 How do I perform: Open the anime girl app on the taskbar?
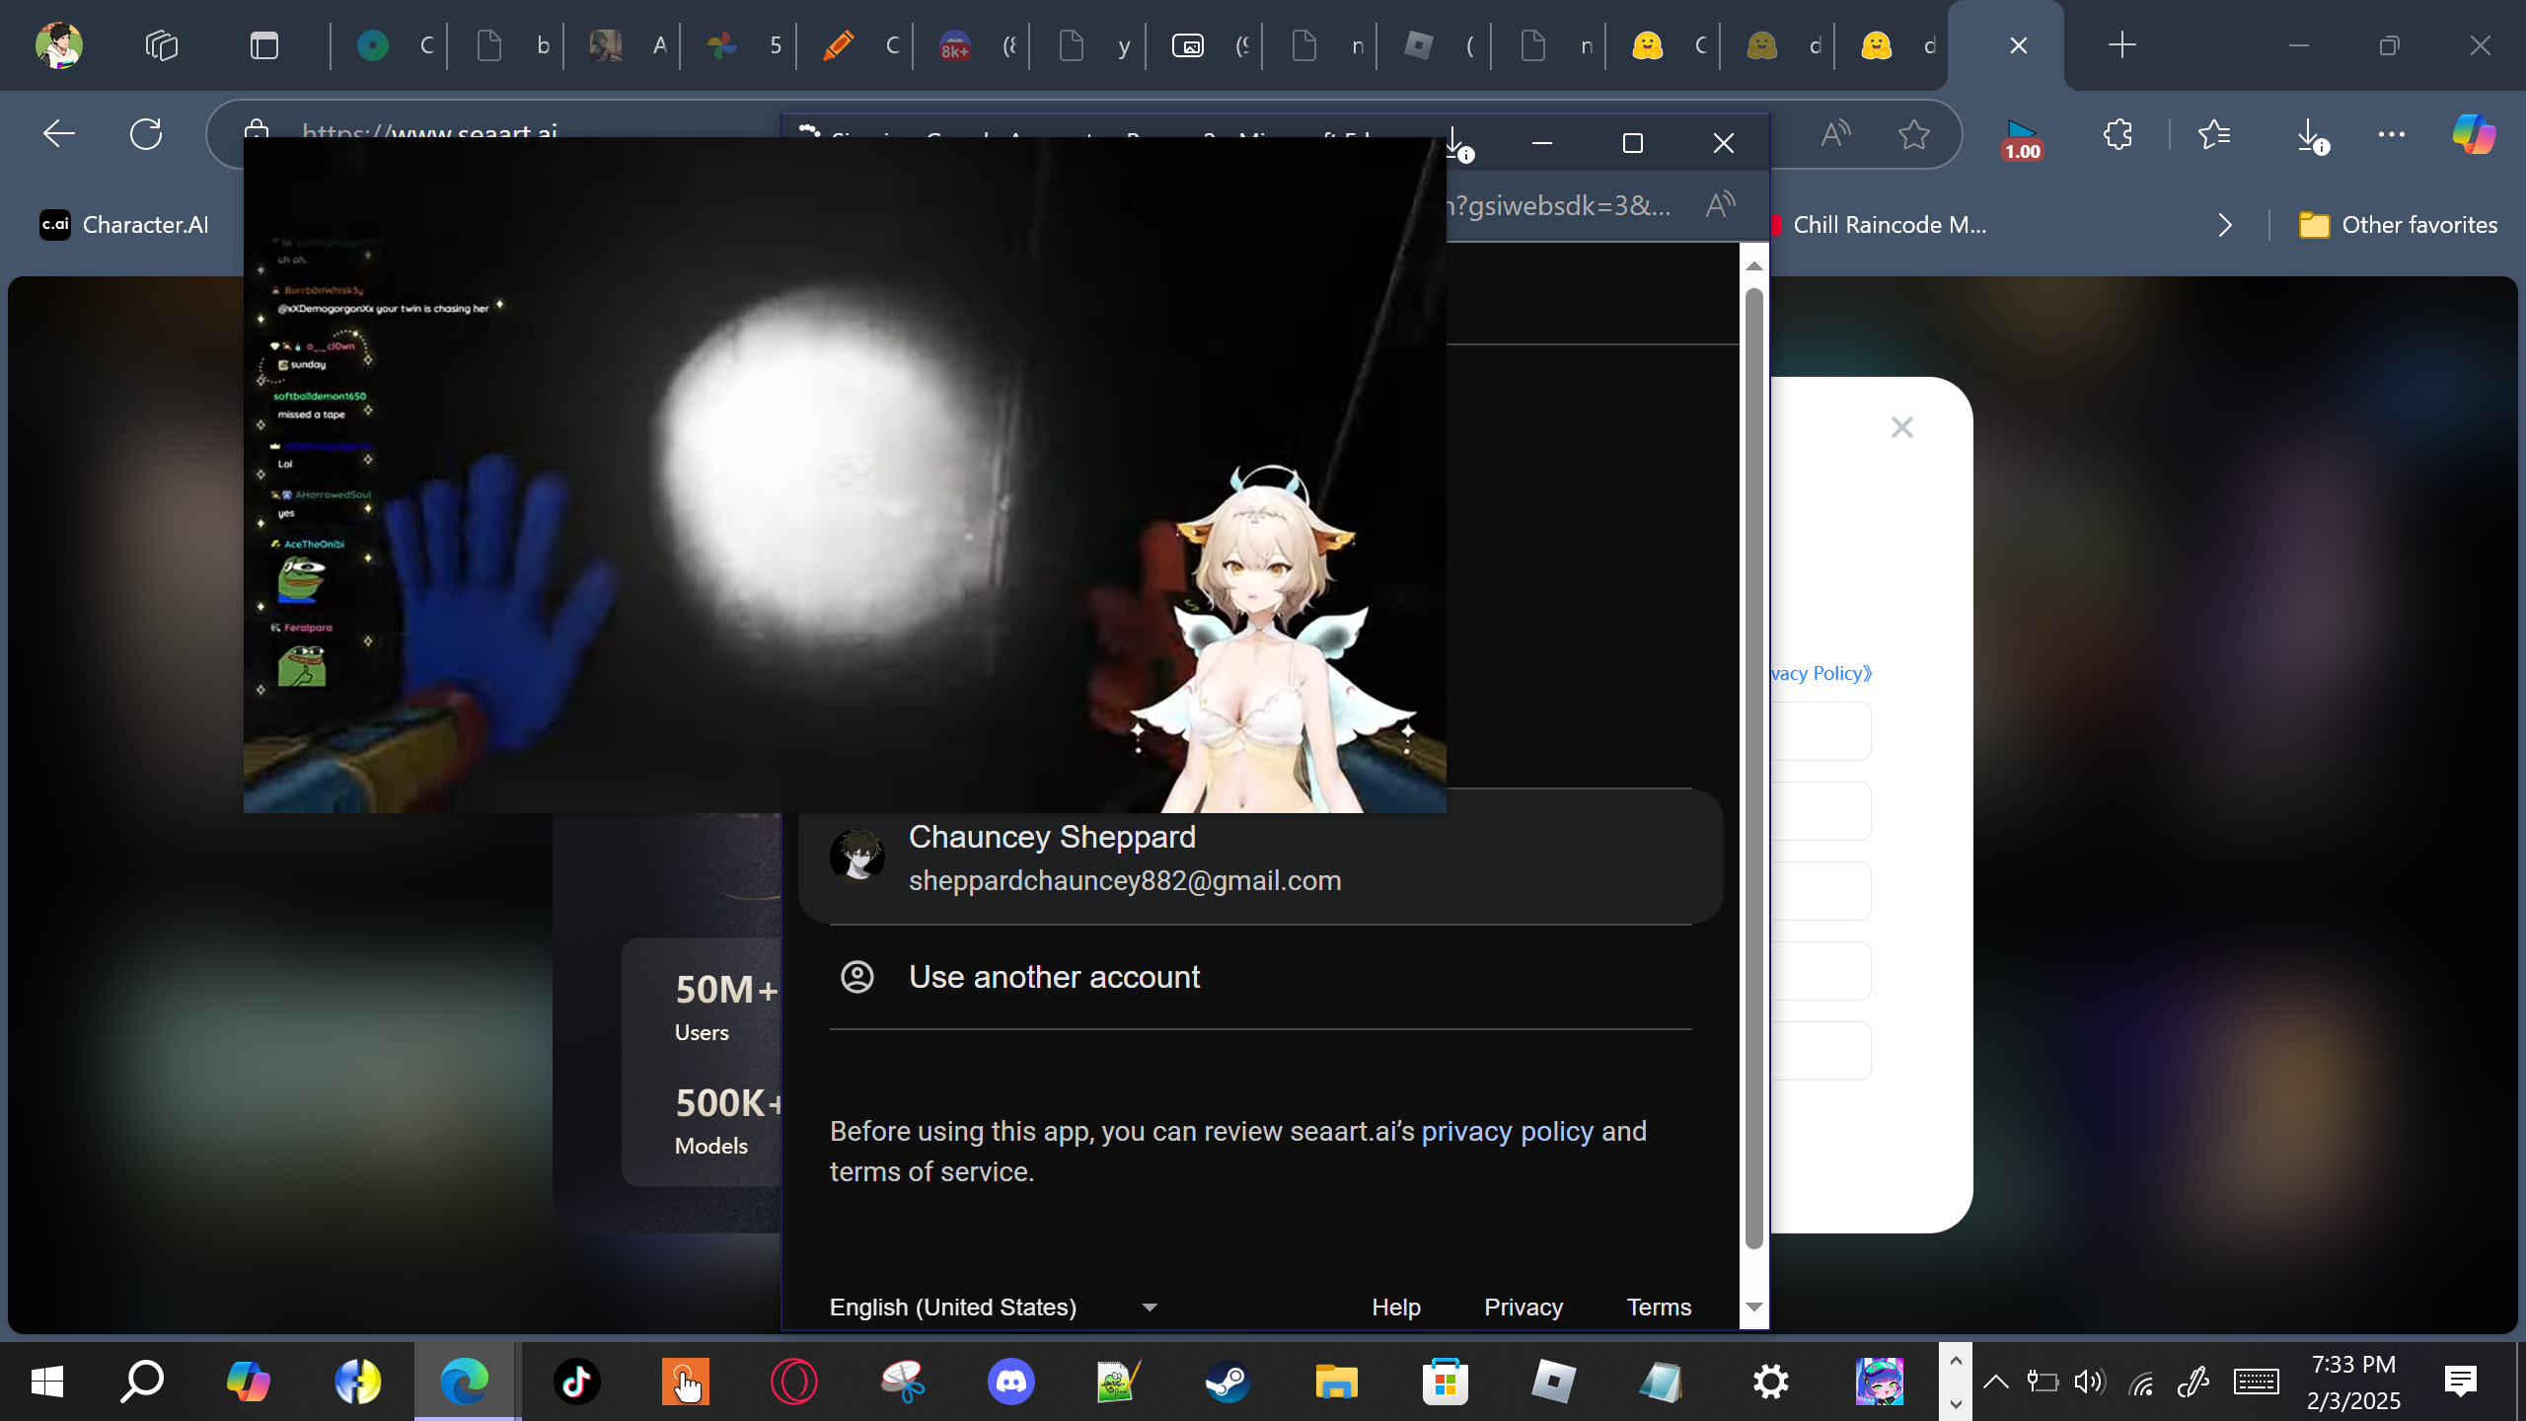pos(1880,1382)
